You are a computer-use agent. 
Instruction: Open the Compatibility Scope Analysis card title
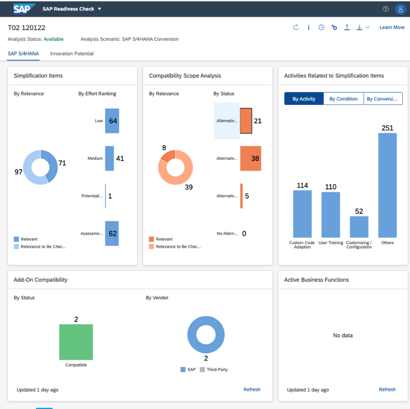point(185,76)
